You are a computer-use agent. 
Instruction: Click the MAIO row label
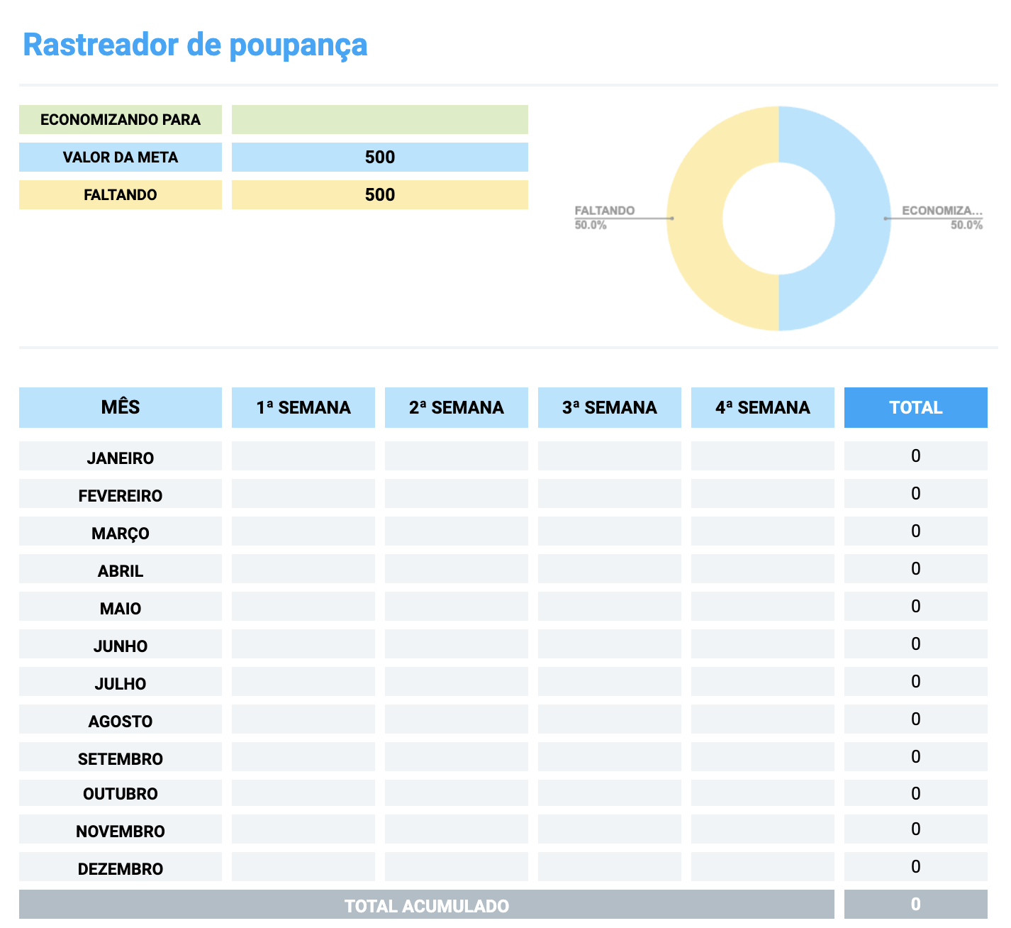point(121,607)
